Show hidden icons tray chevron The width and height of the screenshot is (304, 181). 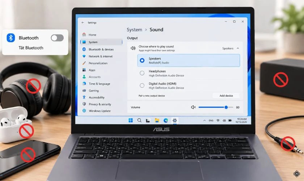(x=204, y=121)
